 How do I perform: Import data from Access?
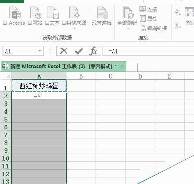(14, 16)
